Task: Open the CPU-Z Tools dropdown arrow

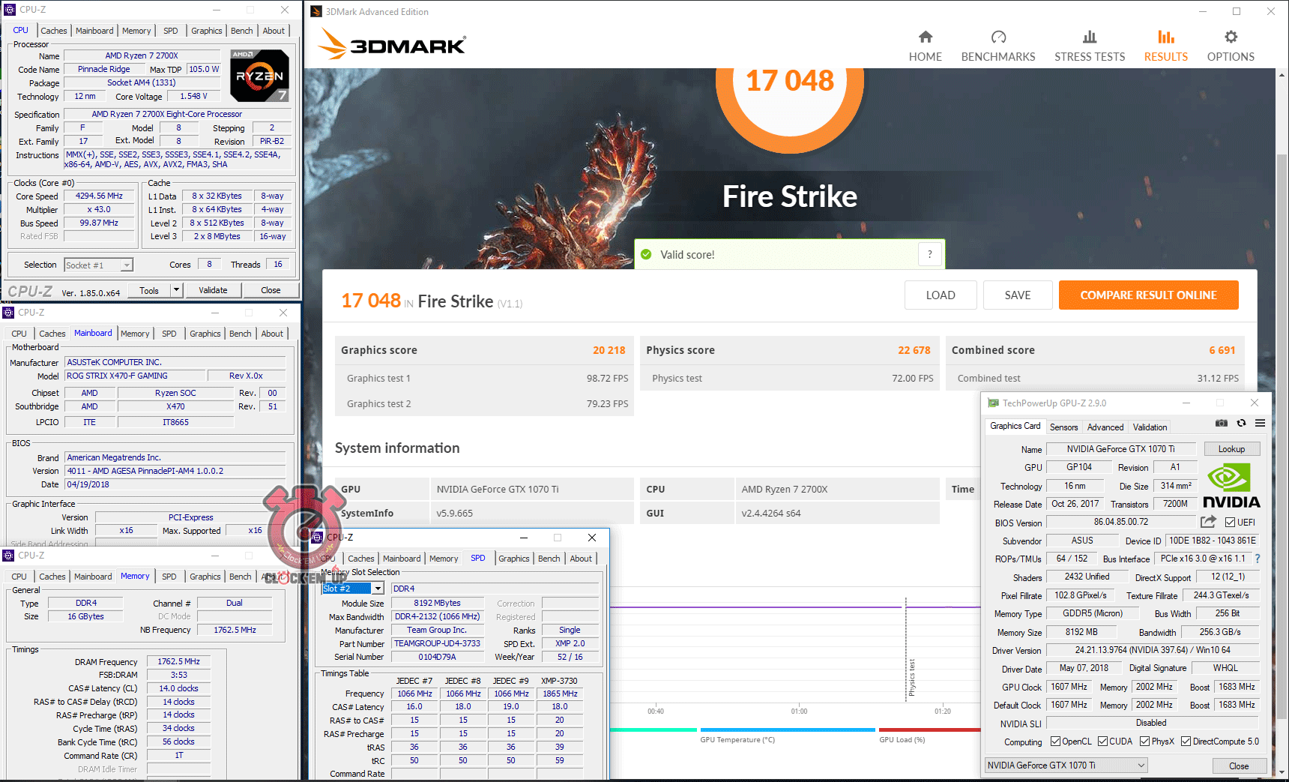Action: pos(176,290)
